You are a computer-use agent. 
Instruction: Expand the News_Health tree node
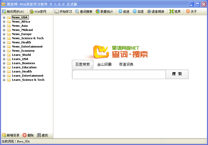tap(4, 42)
